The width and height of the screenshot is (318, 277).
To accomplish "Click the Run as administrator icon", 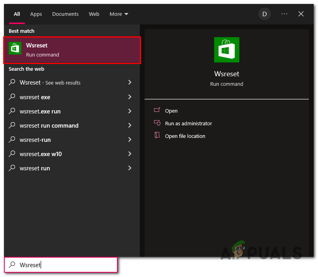I will (157, 123).
